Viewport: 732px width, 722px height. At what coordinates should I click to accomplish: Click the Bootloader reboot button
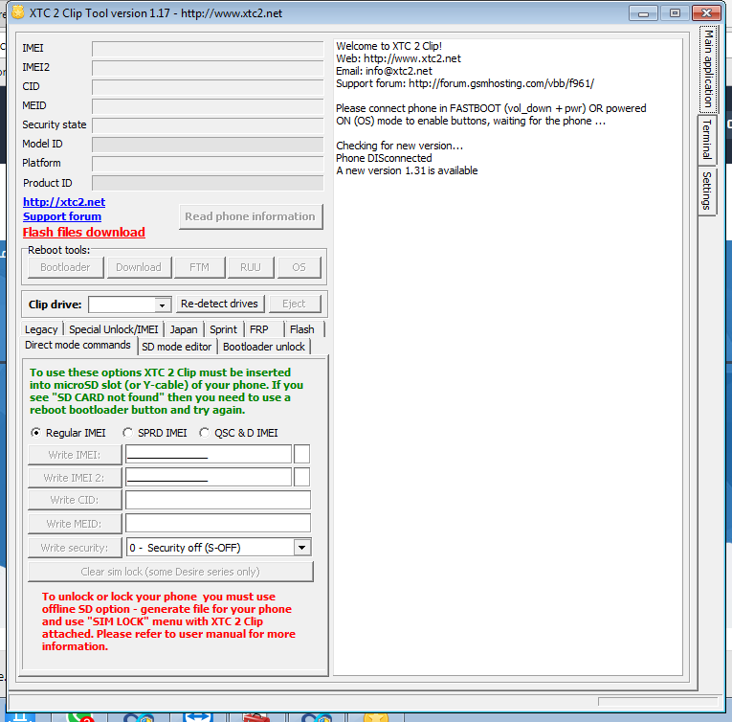click(x=65, y=267)
